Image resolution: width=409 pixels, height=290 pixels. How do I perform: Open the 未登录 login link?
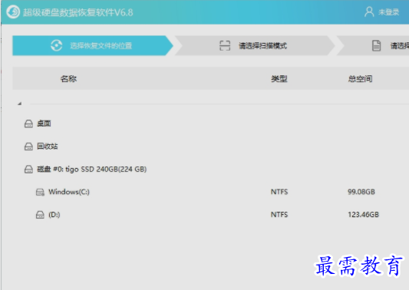pyautogui.click(x=388, y=12)
